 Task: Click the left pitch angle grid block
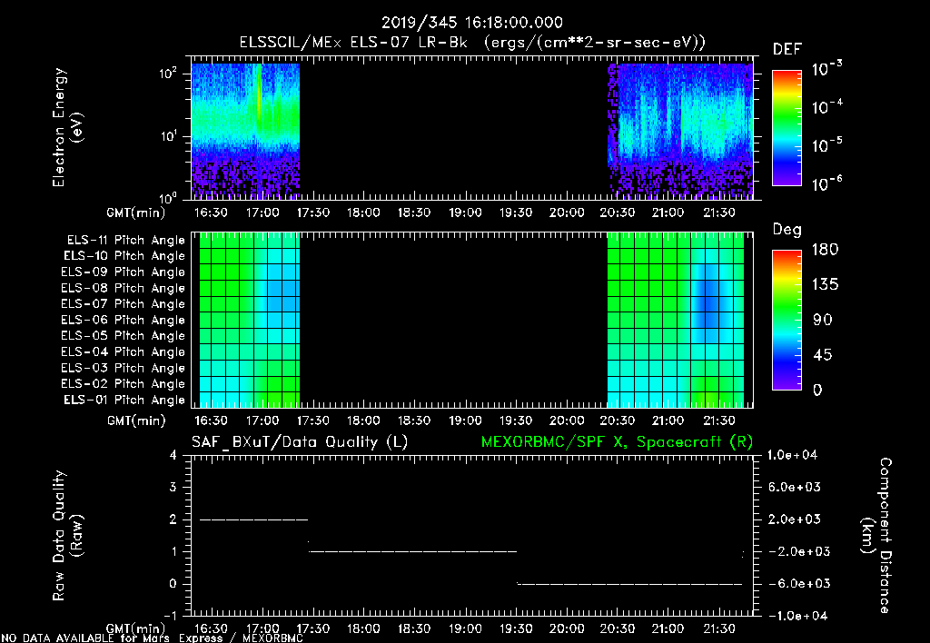pyautogui.click(x=250, y=320)
